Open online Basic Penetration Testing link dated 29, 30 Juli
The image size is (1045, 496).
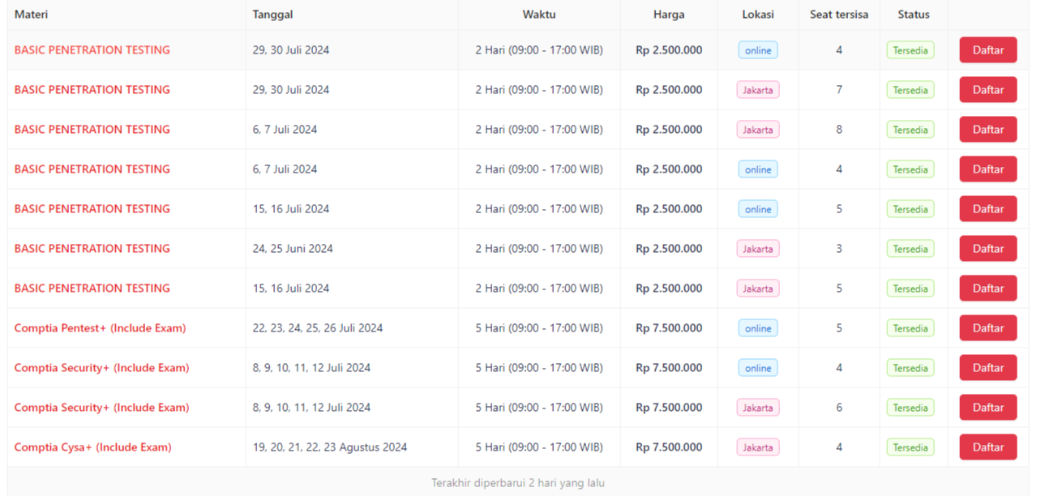coord(92,50)
